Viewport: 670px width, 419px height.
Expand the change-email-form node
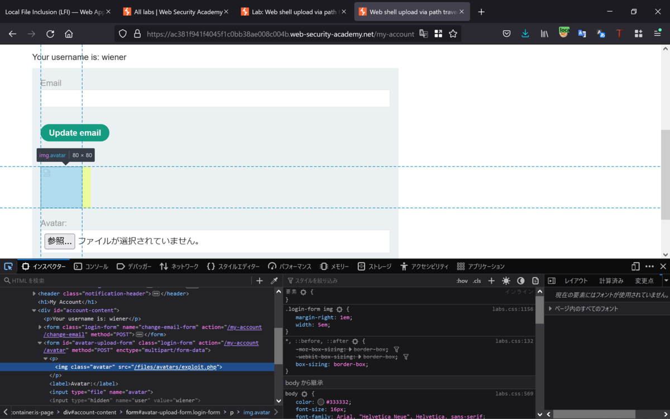(x=40, y=327)
